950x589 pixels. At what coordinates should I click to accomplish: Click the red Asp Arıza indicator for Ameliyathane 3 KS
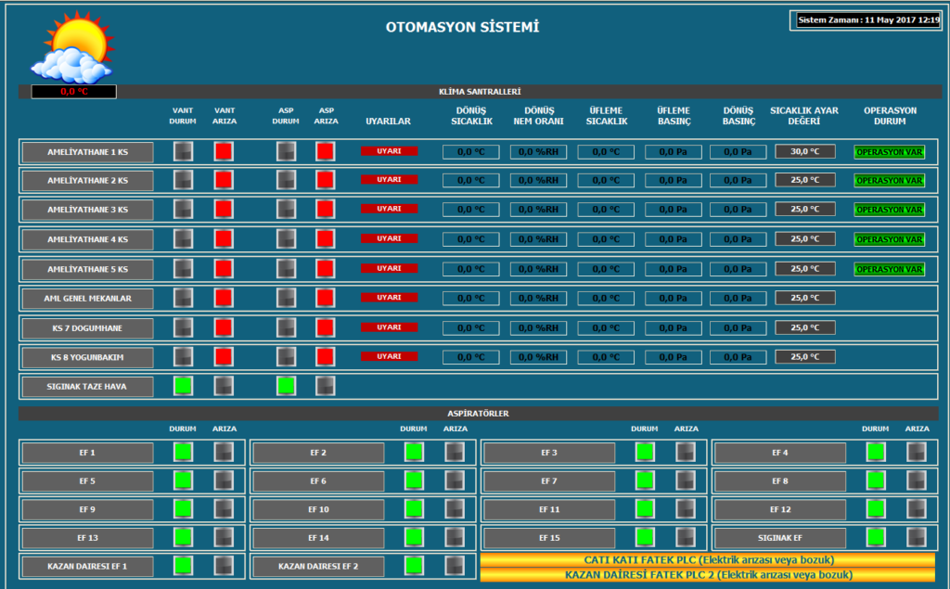(x=326, y=210)
